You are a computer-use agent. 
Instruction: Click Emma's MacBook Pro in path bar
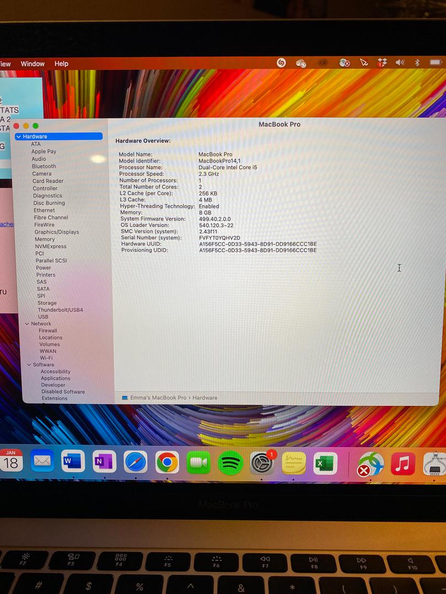pyautogui.click(x=158, y=398)
